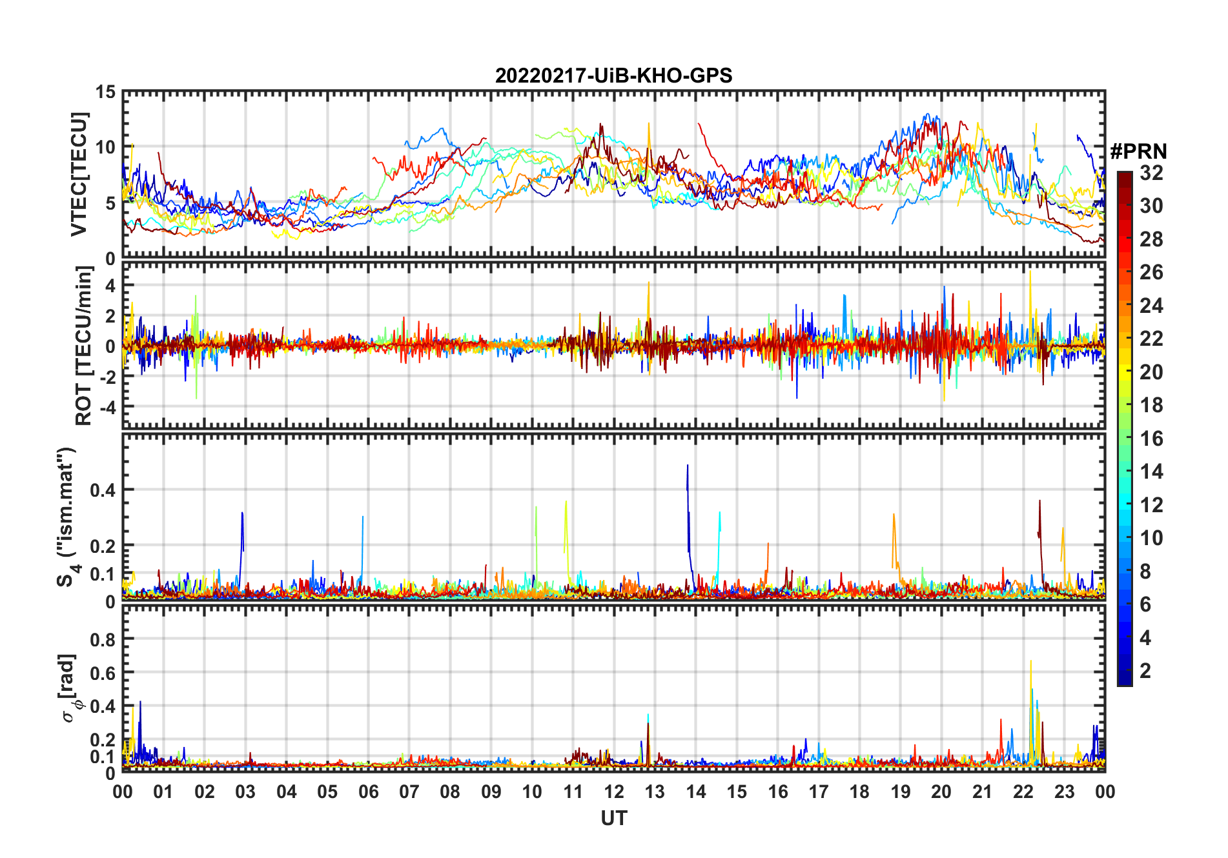Select ROT axis tick label -2
1228x858 pixels.
tap(108, 377)
